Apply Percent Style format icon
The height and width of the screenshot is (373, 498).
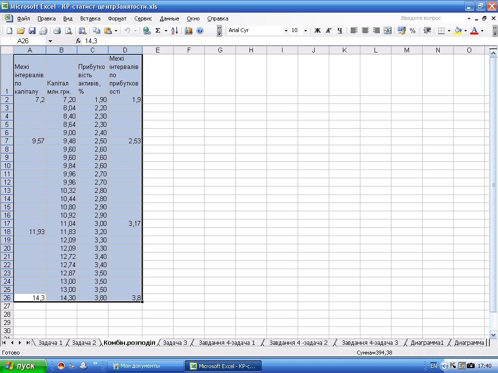[412, 31]
